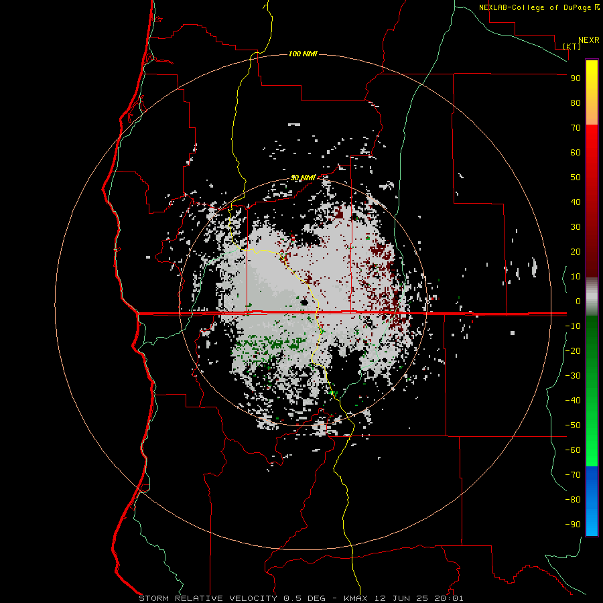Click the -20 value on the velocity scale

click(x=573, y=351)
